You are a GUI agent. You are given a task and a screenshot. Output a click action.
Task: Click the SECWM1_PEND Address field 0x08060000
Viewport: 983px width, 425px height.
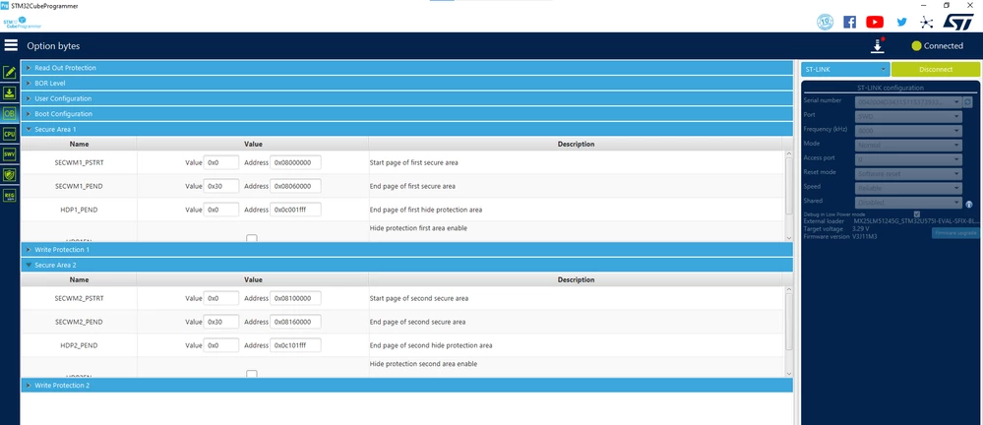(x=296, y=186)
